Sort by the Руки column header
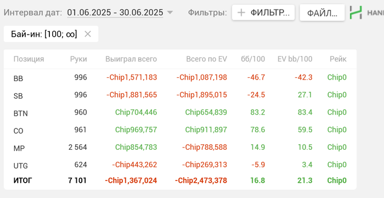The height and width of the screenshot is (198, 384). 78,59
